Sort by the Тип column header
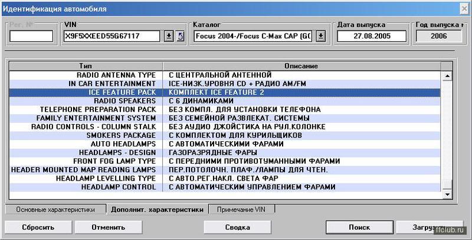This screenshot has width=472, height=240. (x=86, y=66)
